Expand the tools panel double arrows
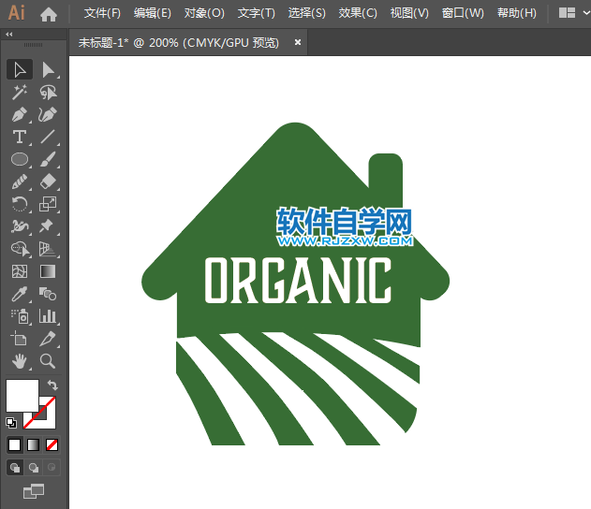This screenshot has width=591, height=509. (9, 34)
